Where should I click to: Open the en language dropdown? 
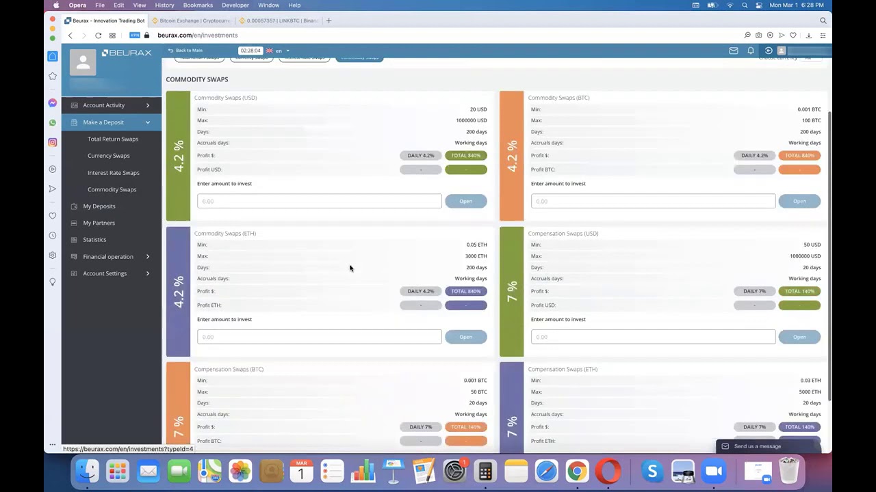point(279,51)
